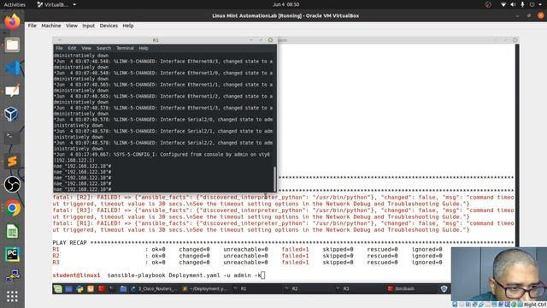Open the VirtualBox Devices menu

(x=109, y=26)
